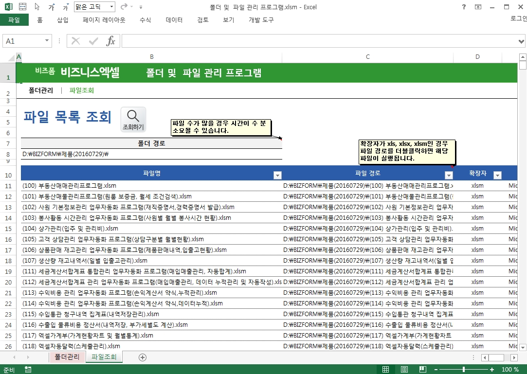Click the decrease font size icon
This screenshot has height=374, width=527.
tap(65, 7)
